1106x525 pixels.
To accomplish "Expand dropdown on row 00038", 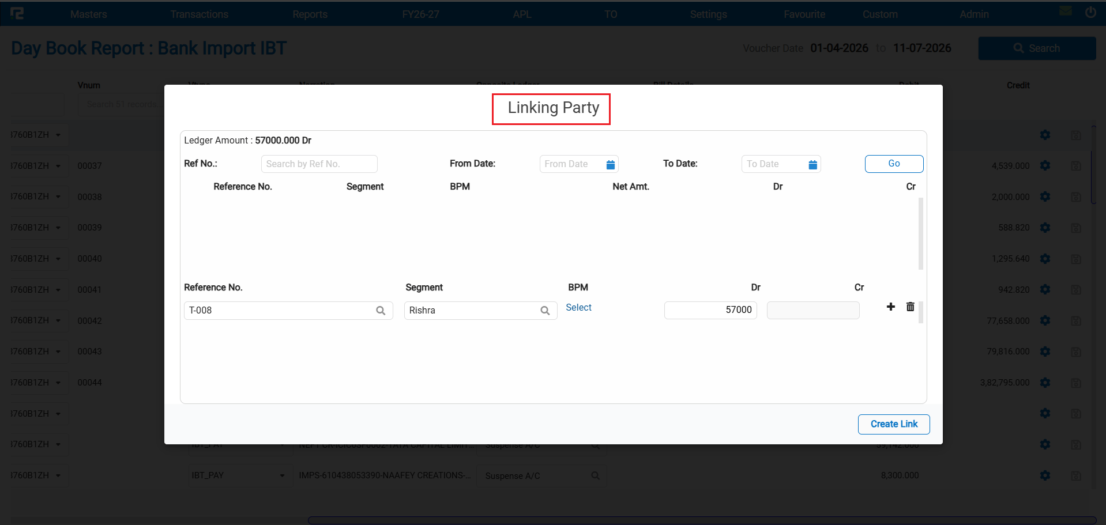I will 58,197.
